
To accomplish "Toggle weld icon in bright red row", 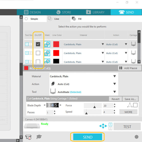I will pos(47,53).
